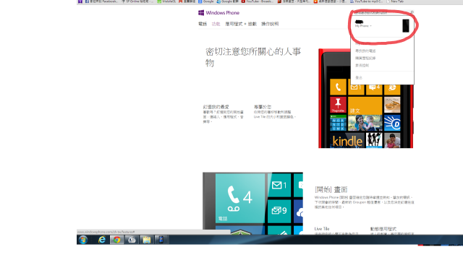
Task: Click the Live Tile heading
Action: click(322, 229)
